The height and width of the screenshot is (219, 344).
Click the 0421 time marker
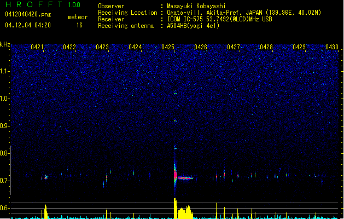click(37, 47)
